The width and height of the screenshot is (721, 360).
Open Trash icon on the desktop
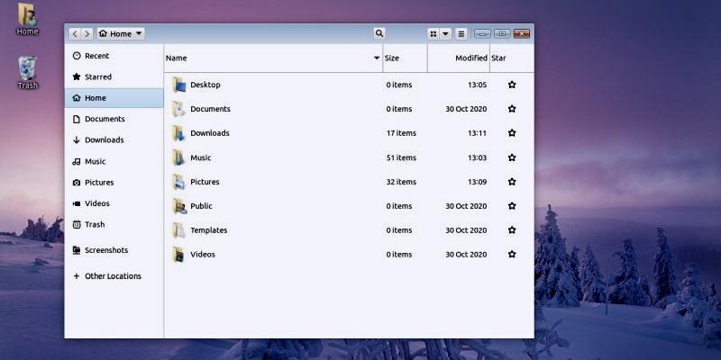[27, 68]
